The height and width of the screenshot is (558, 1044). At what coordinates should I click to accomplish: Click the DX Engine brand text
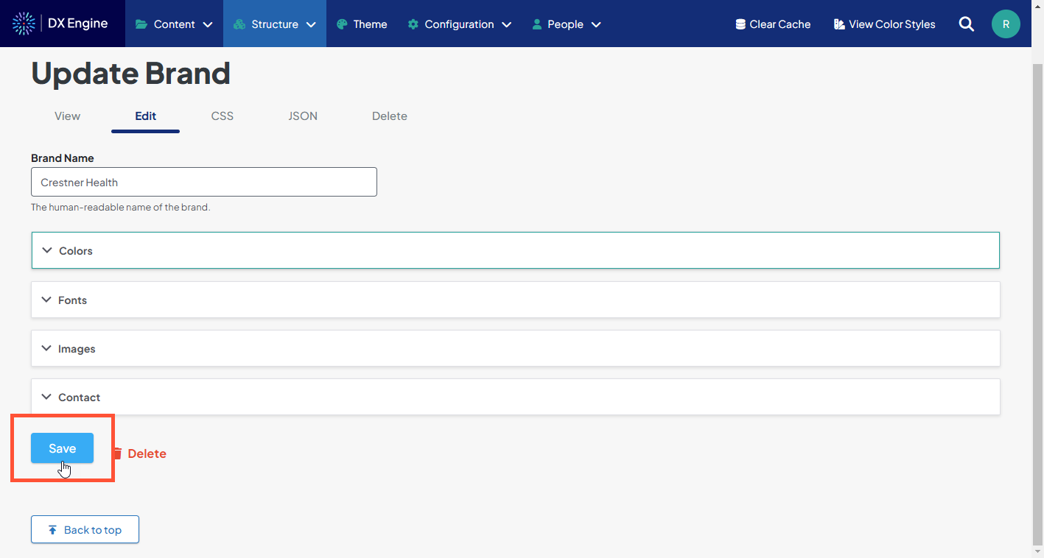pyautogui.click(x=77, y=24)
